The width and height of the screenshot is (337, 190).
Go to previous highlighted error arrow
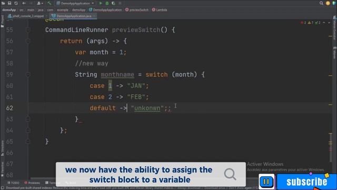coord(324,23)
